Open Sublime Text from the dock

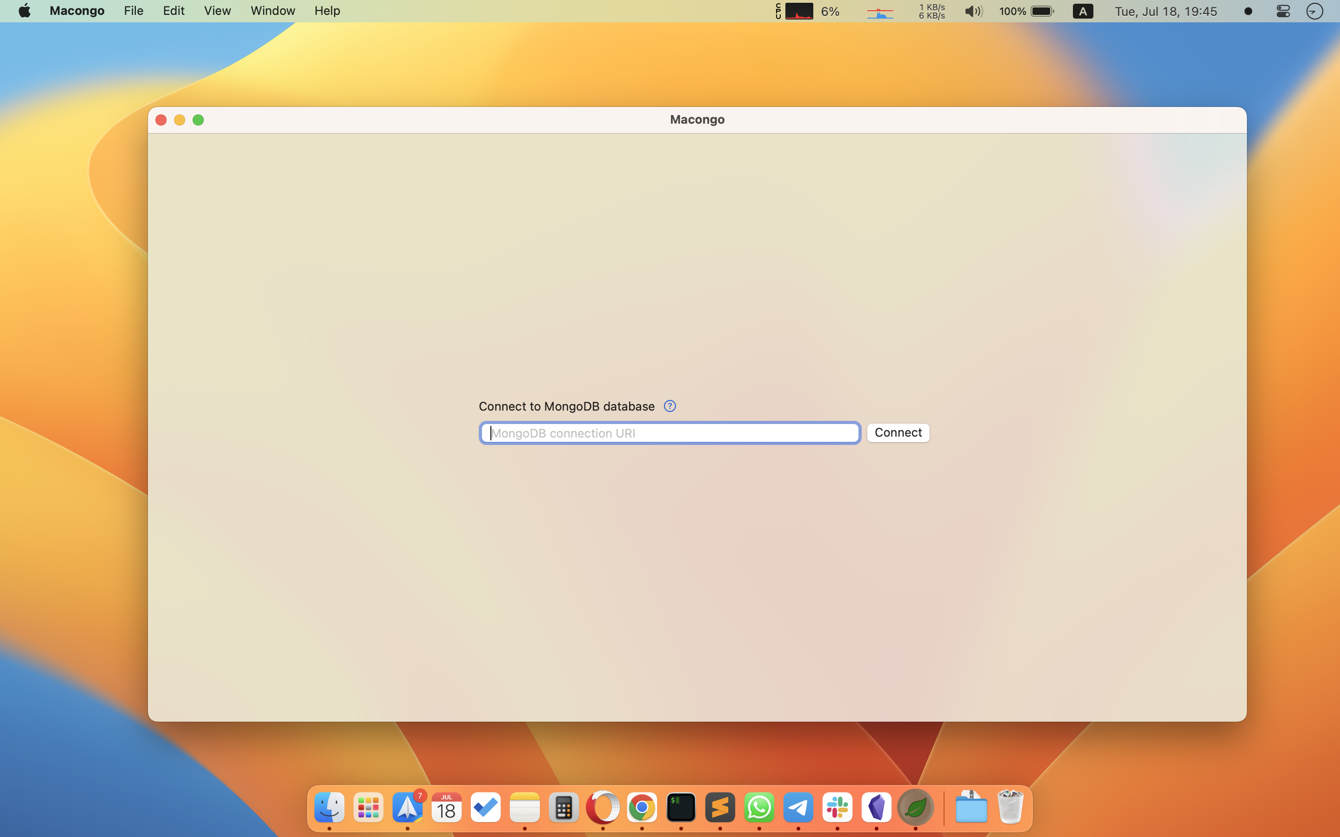point(720,808)
